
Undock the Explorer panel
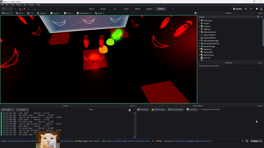[x=259, y=13]
